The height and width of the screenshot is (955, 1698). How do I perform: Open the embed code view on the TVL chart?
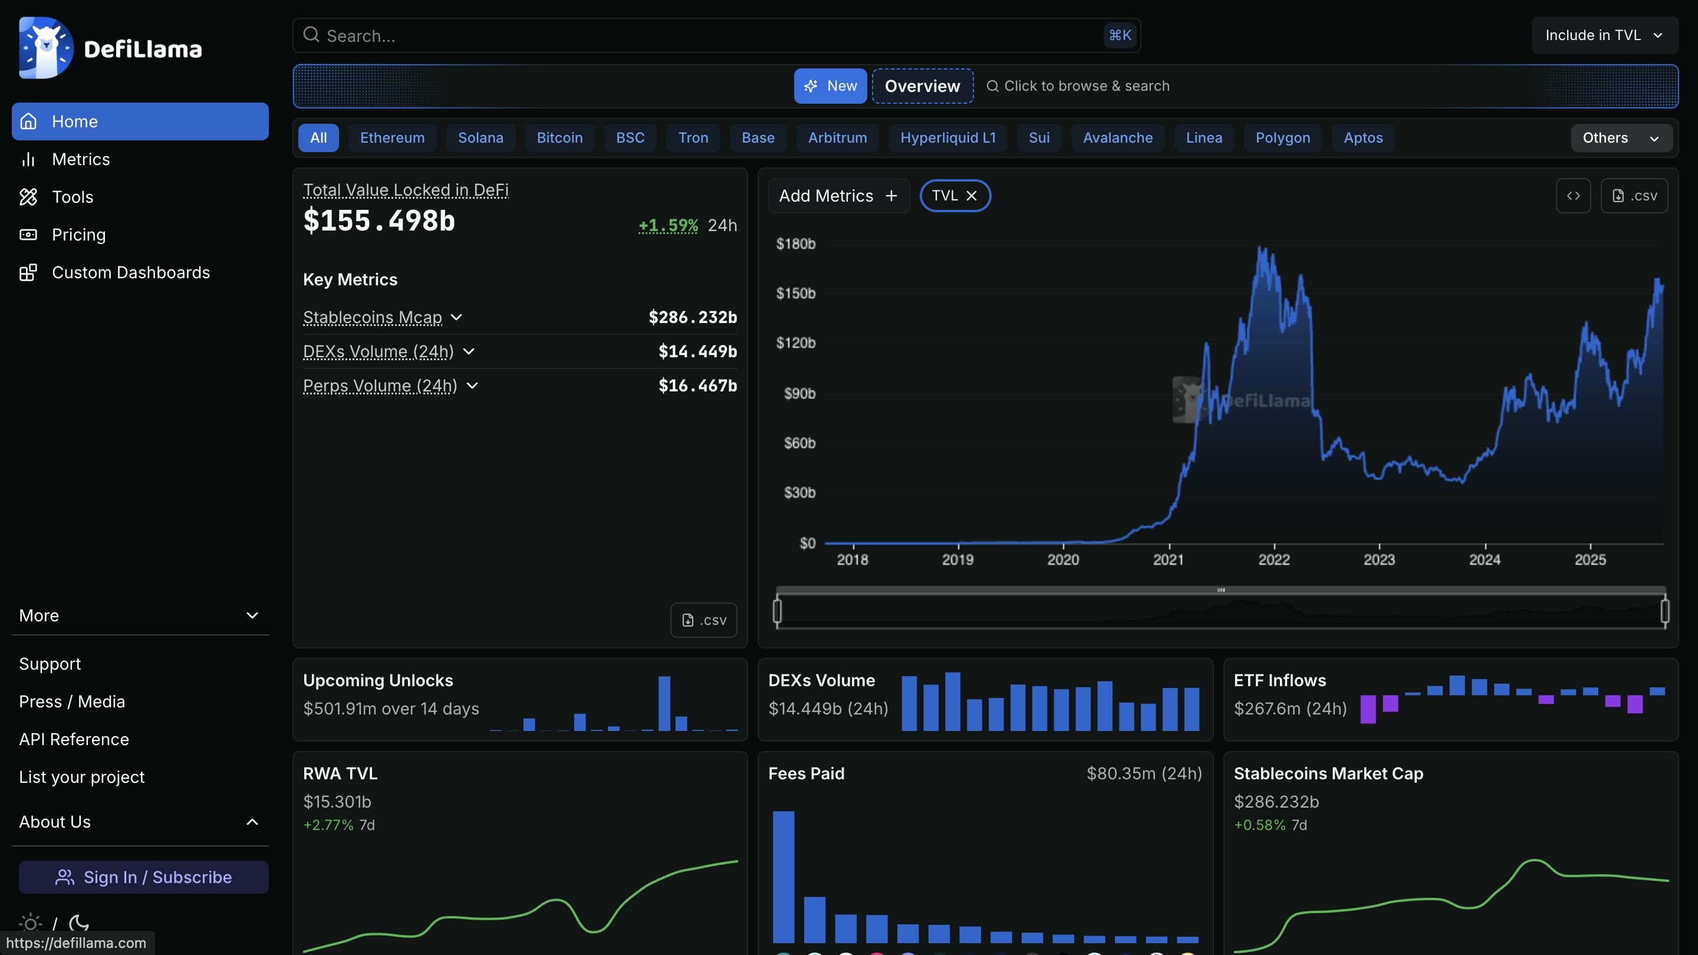(x=1574, y=195)
